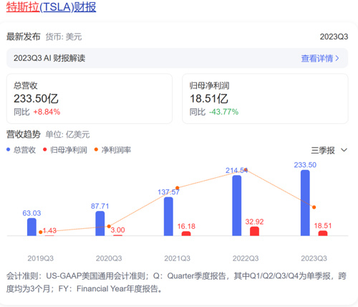Screen dimensions: 358x307
Task: Click the 2021Q3 net margin point
Action: point(178,188)
